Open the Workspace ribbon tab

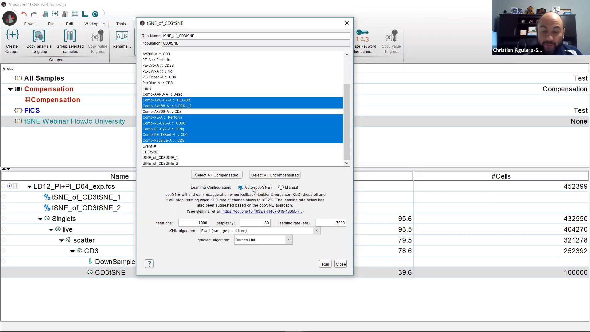click(x=94, y=24)
